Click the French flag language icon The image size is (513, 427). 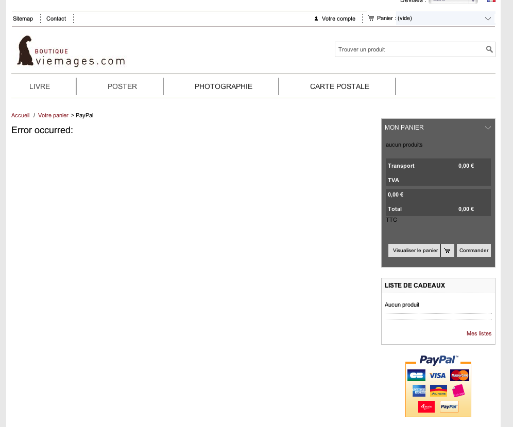491,1
